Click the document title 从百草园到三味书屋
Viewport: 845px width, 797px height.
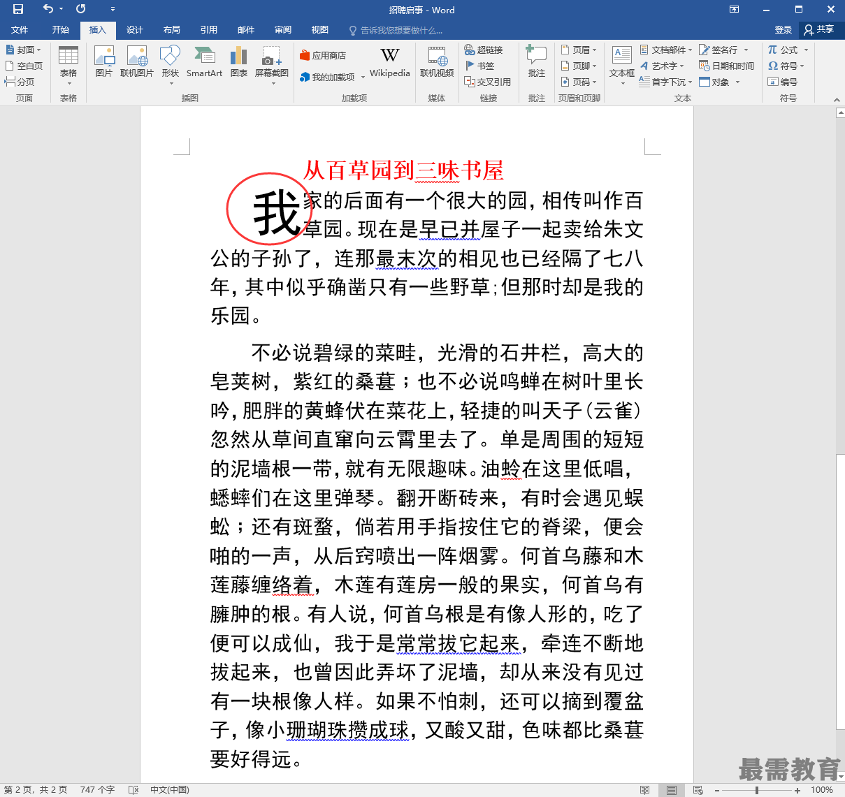tap(403, 170)
